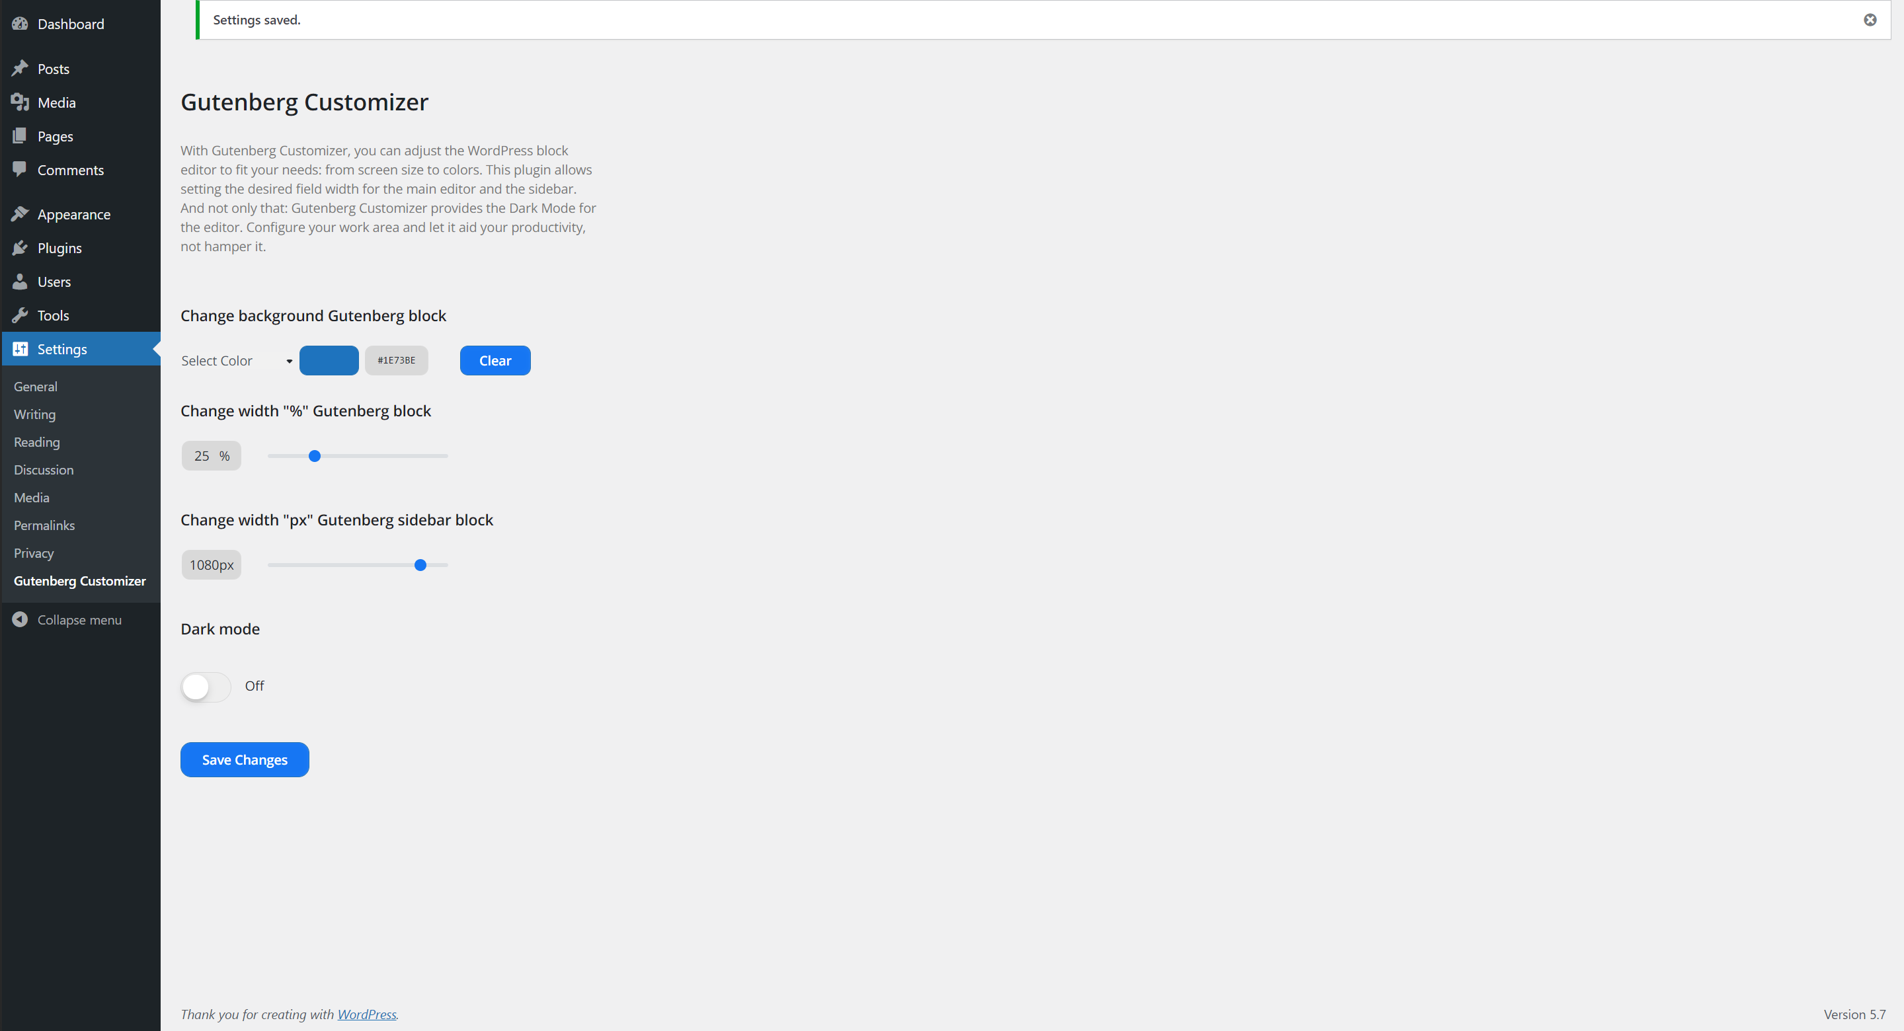1904x1031 pixels.
Task: Open the Tools menu
Action: point(53,316)
